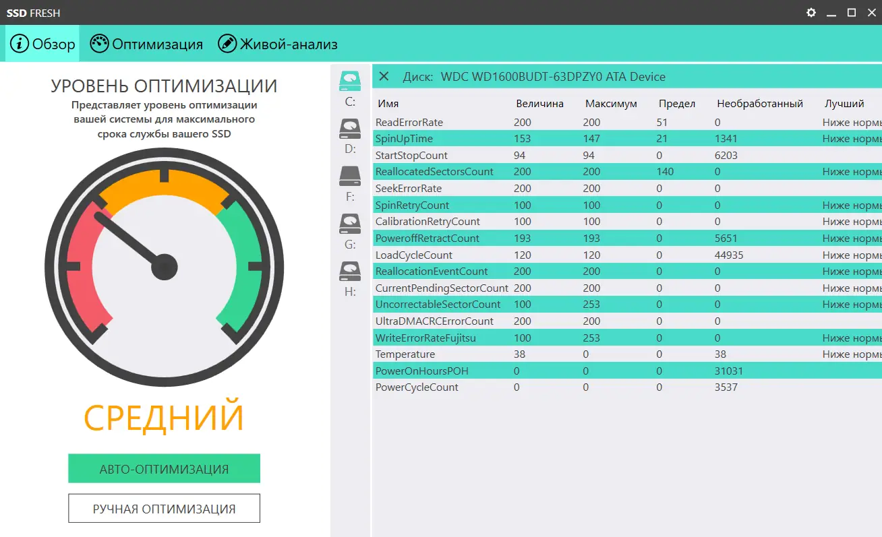882x537 pixels.
Task: Select the ReadErrorRate row
Action: click(627, 122)
